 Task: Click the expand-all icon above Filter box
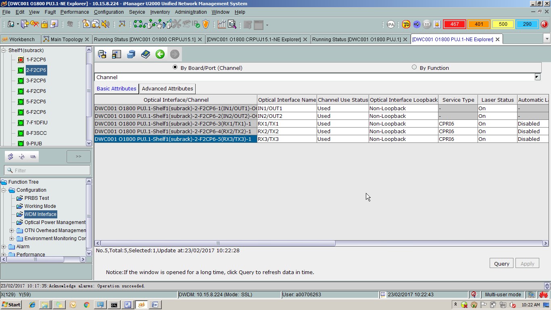[22, 157]
